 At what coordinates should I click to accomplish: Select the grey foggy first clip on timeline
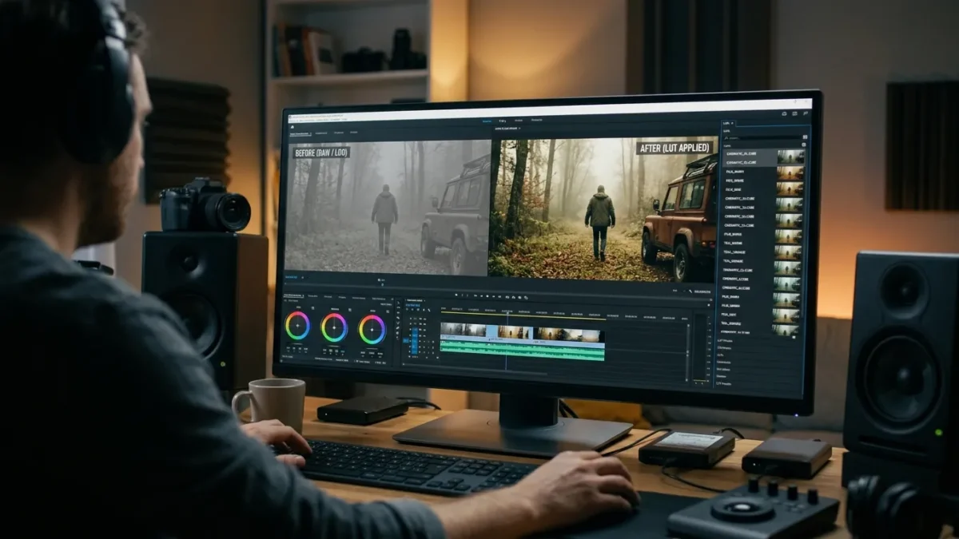(x=464, y=331)
